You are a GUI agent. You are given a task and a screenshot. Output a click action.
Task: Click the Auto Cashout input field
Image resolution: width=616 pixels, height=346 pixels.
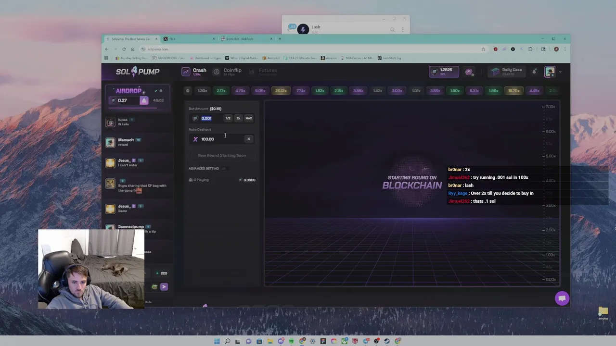(x=218, y=139)
